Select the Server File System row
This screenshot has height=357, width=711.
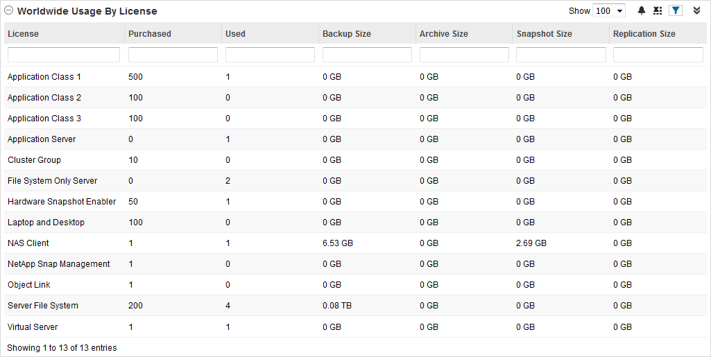[43, 306]
